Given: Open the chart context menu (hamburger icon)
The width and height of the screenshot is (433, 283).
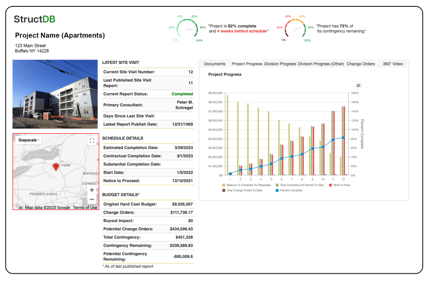Looking at the screenshot, I should (x=358, y=85).
